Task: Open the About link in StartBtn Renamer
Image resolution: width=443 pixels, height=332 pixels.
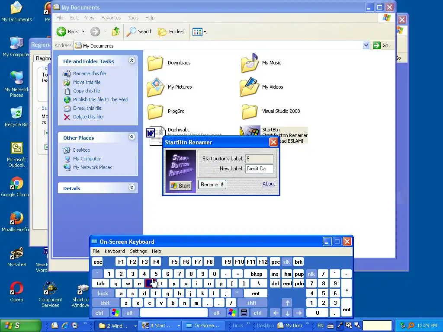Action: (x=268, y=184)
